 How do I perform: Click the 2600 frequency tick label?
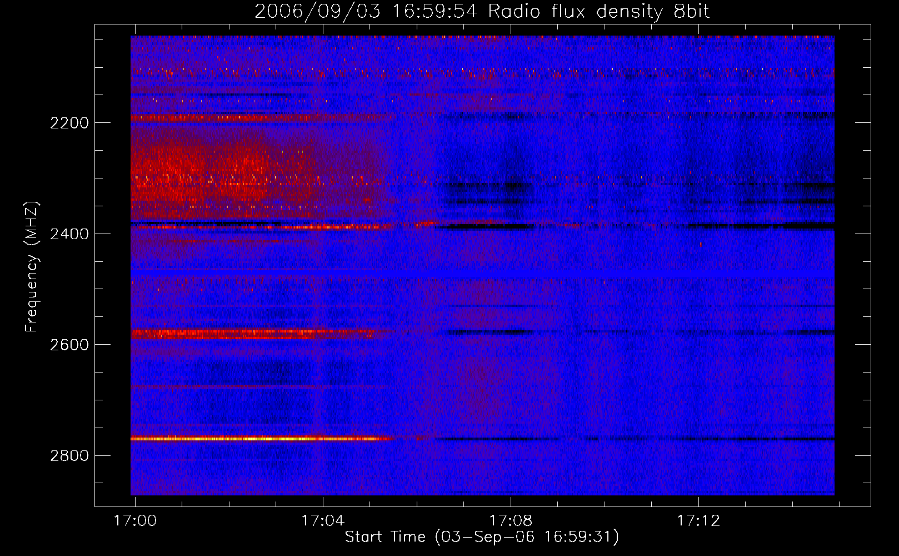point(69,345)
